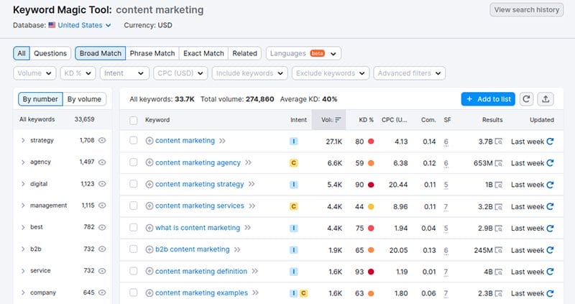Image resolution: width=575 pixels, height=304 pixels.
Task: Open the CPC (USD) filter dropdown
Action: pos(180,73)
